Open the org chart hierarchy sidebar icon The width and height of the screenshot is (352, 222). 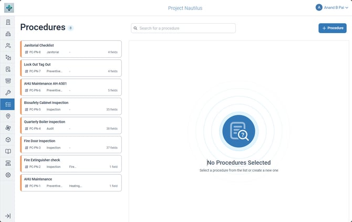click(x=8, y=163)
